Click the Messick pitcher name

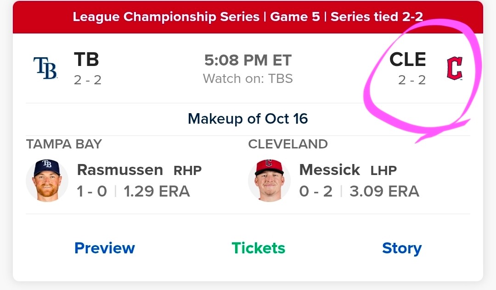click(329, 170)
